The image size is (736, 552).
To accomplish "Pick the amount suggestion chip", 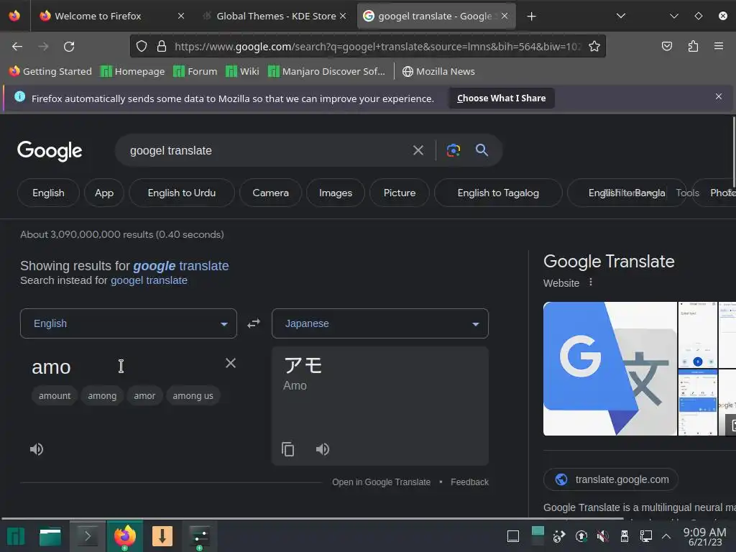I will 55,396.
